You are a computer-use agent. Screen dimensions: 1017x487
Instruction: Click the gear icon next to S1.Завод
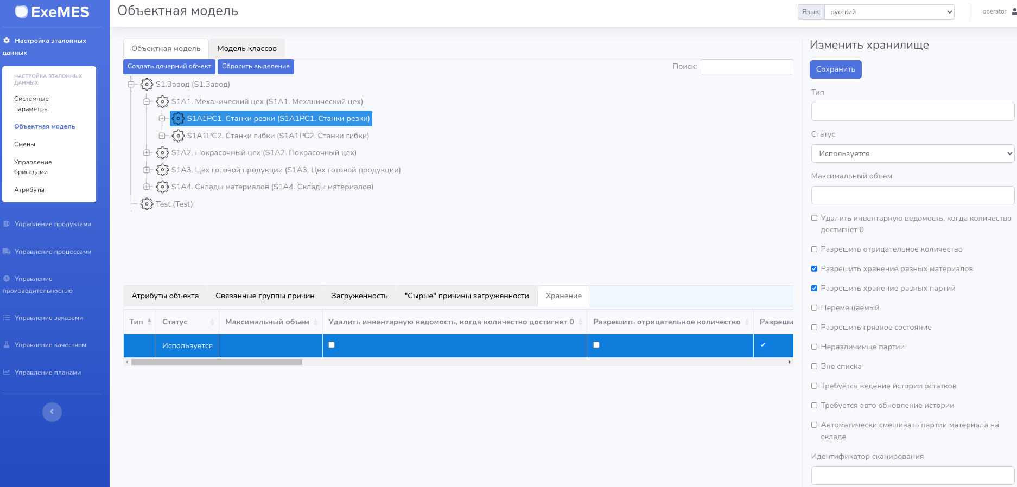pyautogui.click(x=147, y=84)
